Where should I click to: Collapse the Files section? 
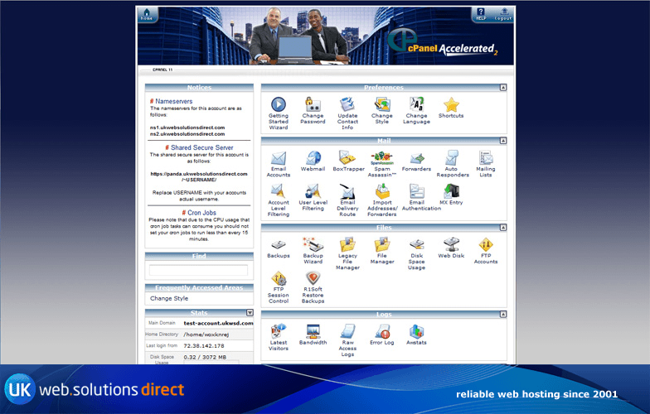point(502,228)
